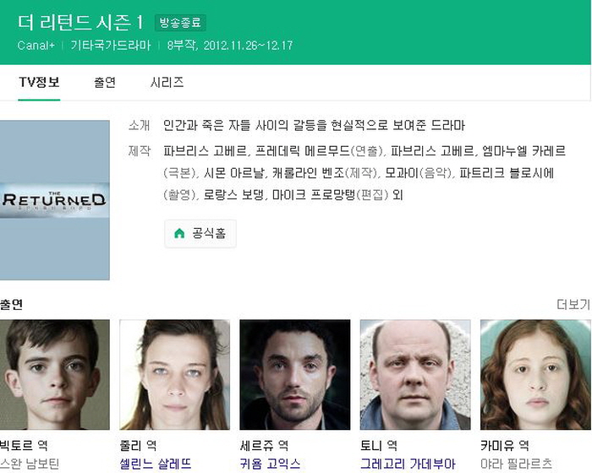Open the 카미유 role actress photo
592x473 pixels.
[x=535, y=374]
